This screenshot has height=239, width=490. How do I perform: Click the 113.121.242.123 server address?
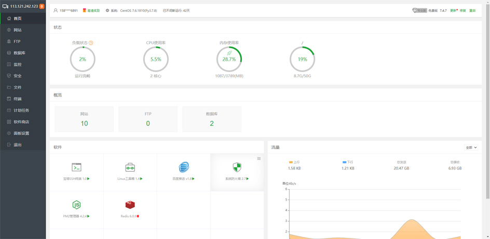pos(24,6)
